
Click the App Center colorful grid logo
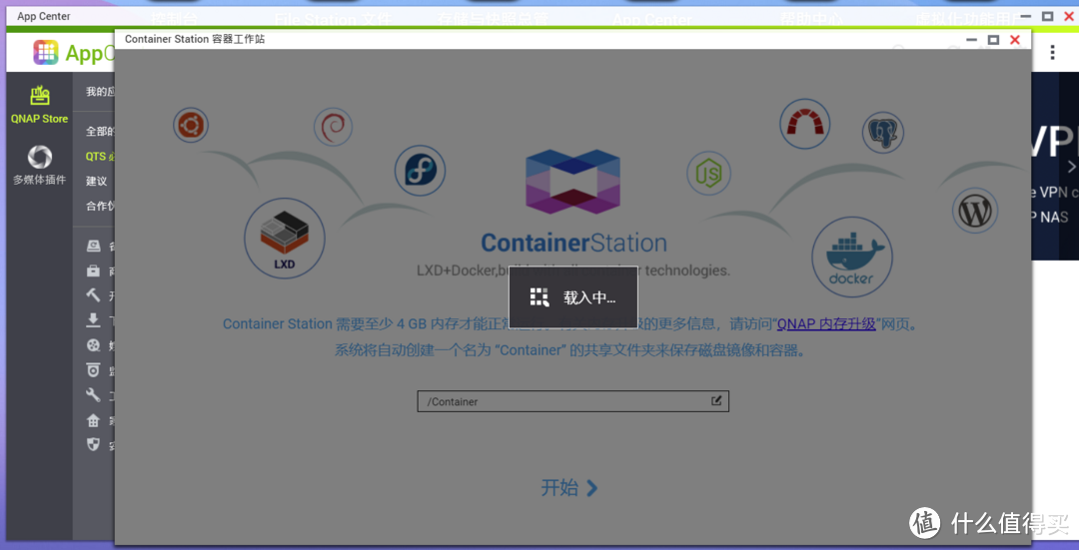pos(45,52)
